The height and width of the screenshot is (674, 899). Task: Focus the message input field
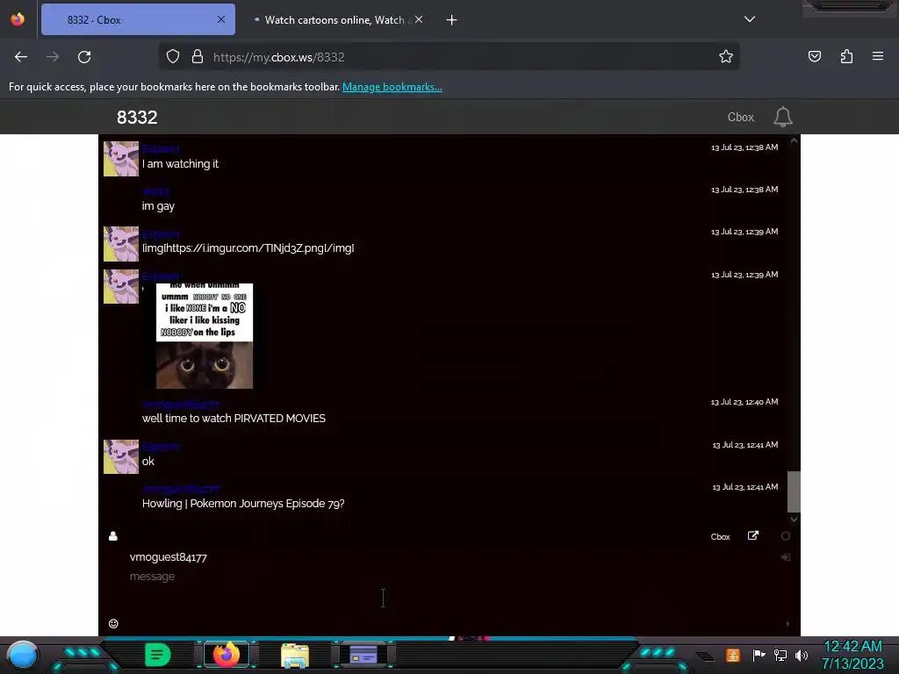click(x=450, y=577)
